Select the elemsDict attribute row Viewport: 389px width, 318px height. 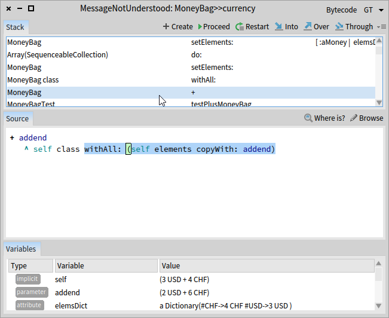click(x=191, y=305)
